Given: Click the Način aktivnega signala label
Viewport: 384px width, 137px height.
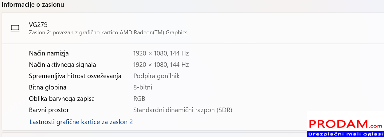Looking at the screenshot, I should coord(62,65).
